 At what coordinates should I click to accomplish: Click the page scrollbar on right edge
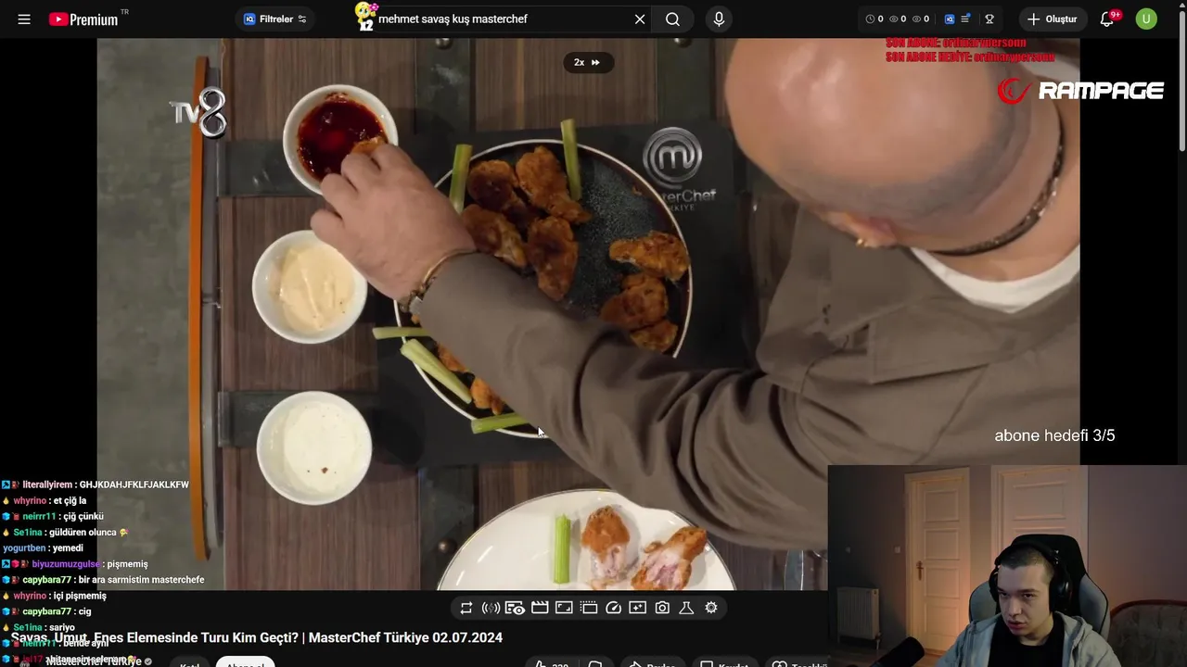tap(1181, 83)
